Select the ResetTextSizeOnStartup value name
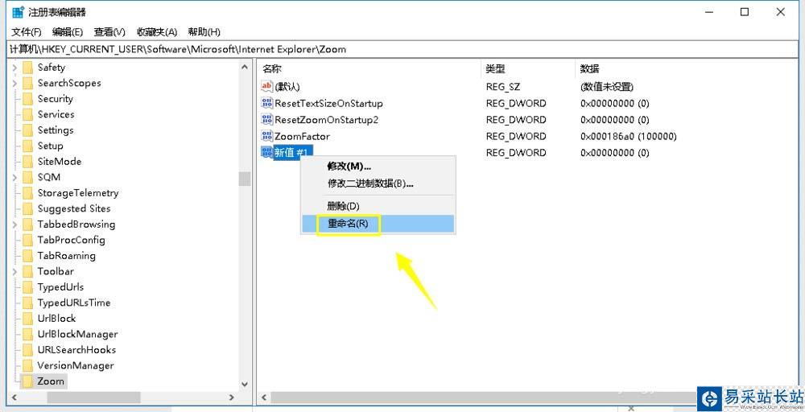 click(x=328, y=103)
